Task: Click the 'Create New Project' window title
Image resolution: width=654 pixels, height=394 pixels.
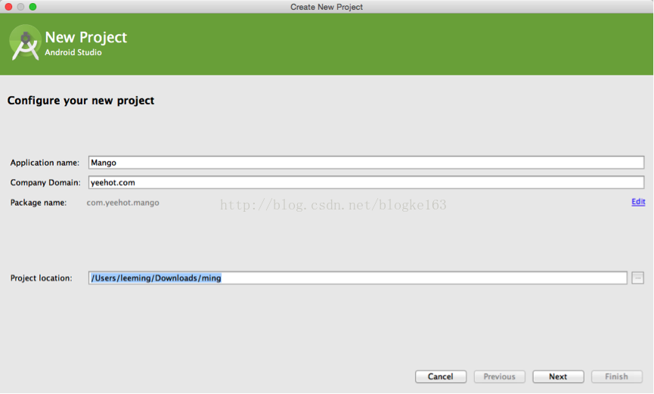Action: (327, 7)
